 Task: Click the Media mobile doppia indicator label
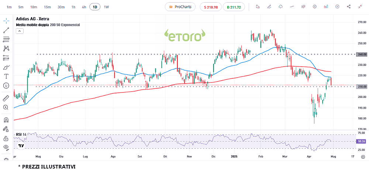tap(32, 25)
